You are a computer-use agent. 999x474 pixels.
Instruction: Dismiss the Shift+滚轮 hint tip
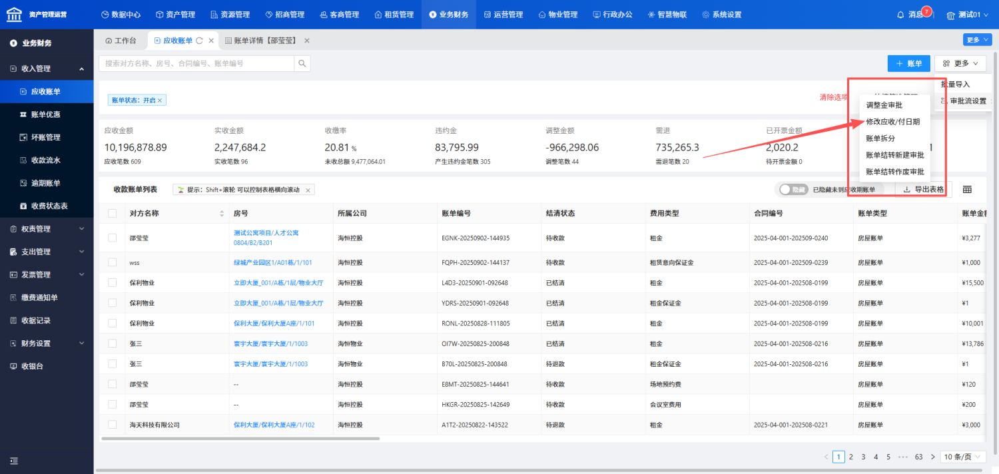(308, 190)
